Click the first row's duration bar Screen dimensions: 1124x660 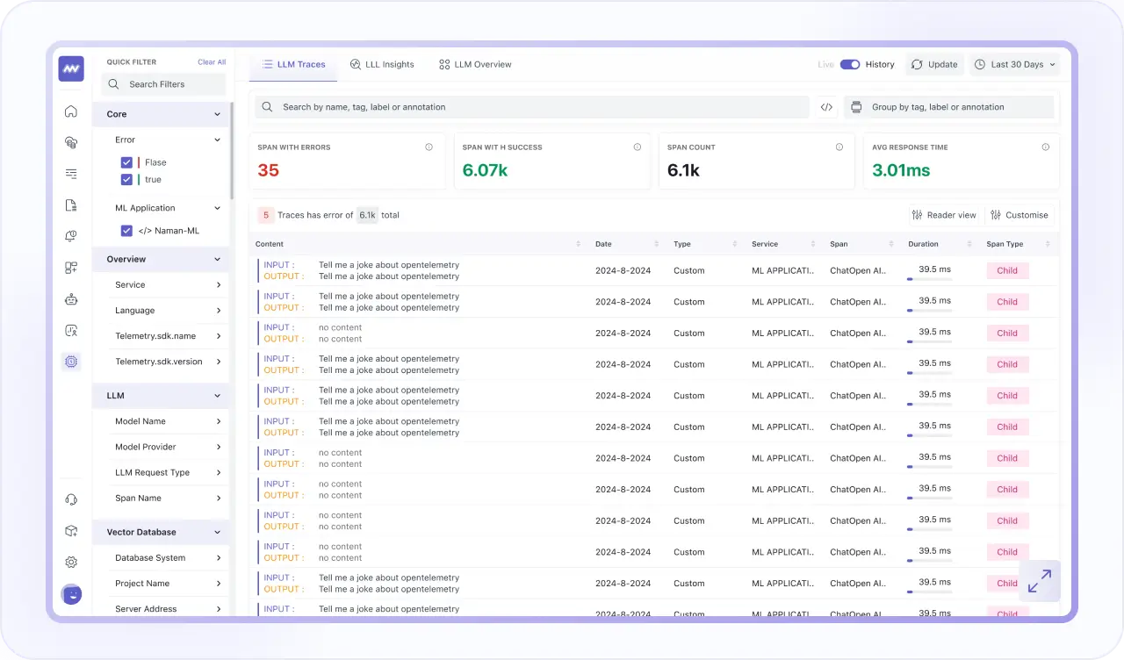tap(929, 279)
